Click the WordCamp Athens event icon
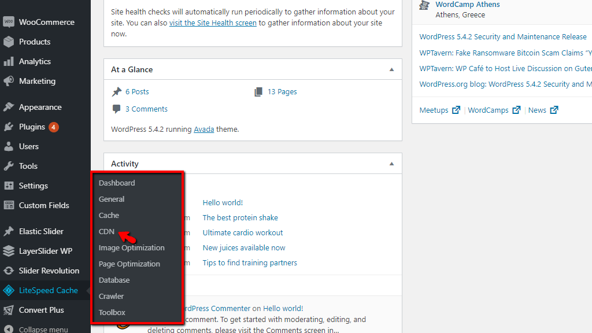Screen dimensions: 592x333 [x=424, y=5]
